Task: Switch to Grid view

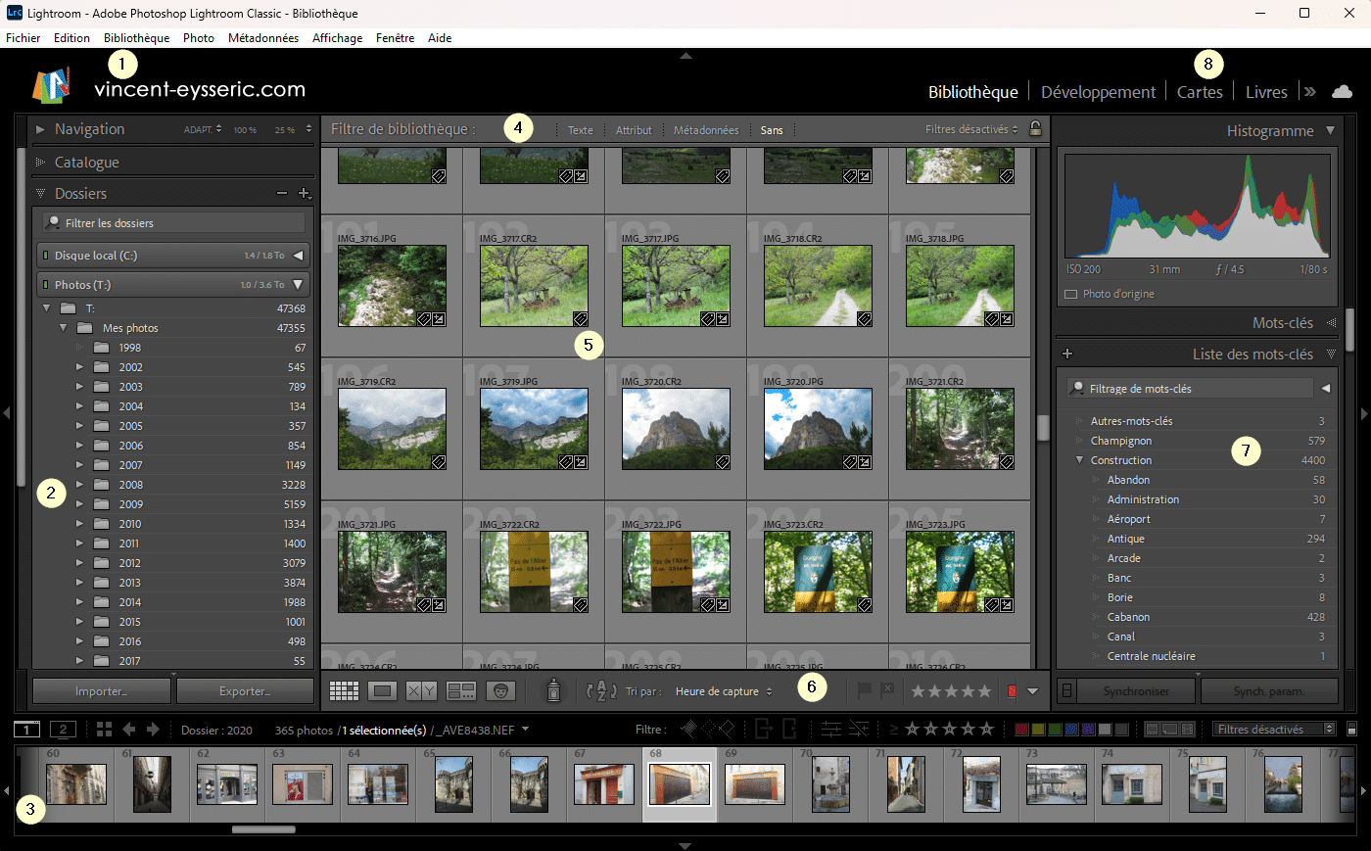Action: click(x=344, y=690)
